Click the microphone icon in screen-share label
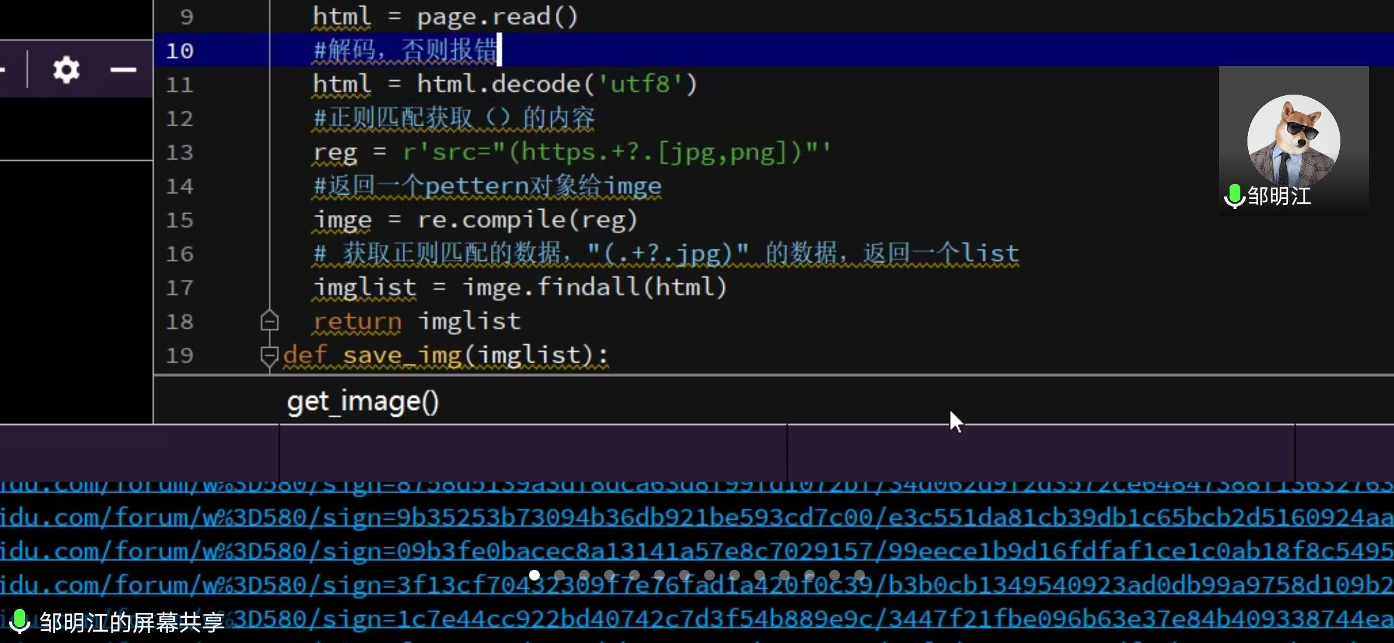1394x643 pixels. point(20,622)
